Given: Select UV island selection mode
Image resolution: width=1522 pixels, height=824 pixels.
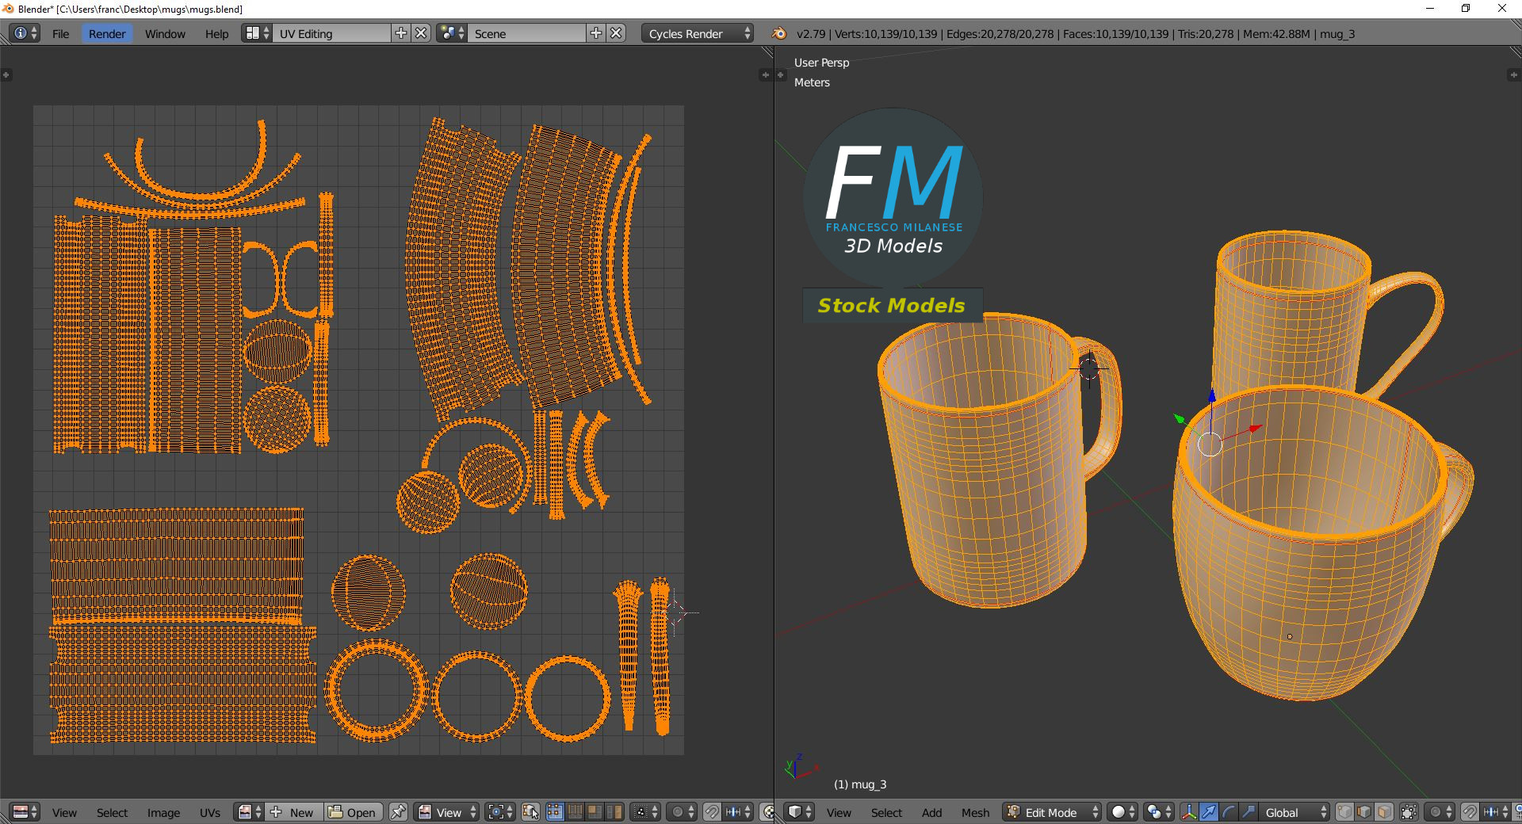Looking at the screenshot, I should pos(614,812).
